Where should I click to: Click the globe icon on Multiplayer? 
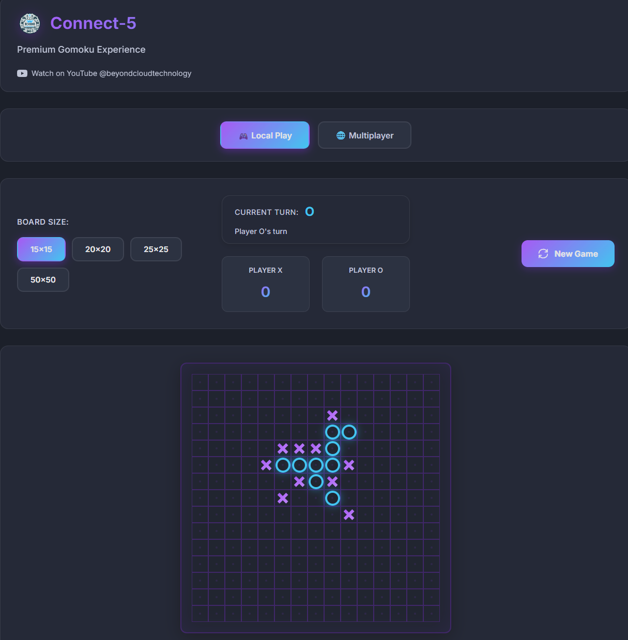pos(341,135)
